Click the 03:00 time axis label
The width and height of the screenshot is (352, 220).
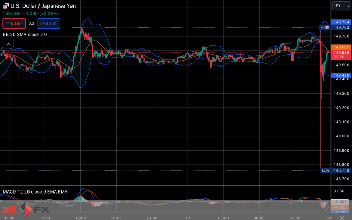pos(223,218)
